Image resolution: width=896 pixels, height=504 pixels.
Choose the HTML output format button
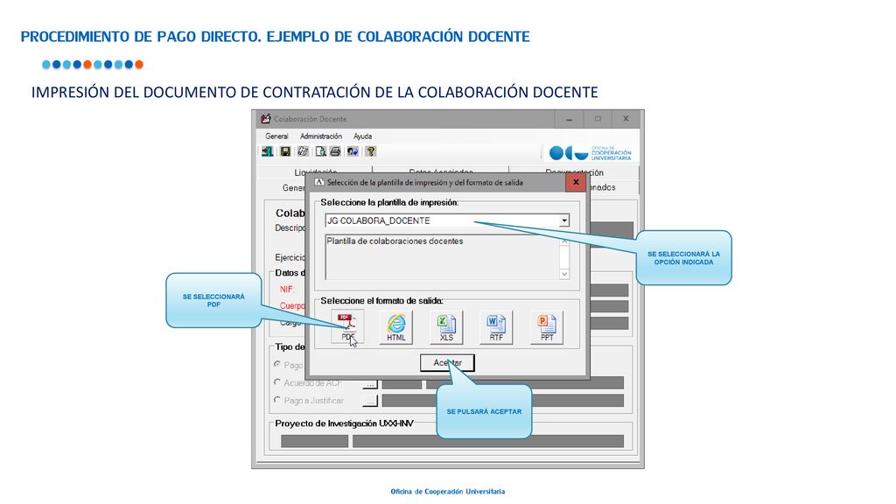(x=396, y=327)
